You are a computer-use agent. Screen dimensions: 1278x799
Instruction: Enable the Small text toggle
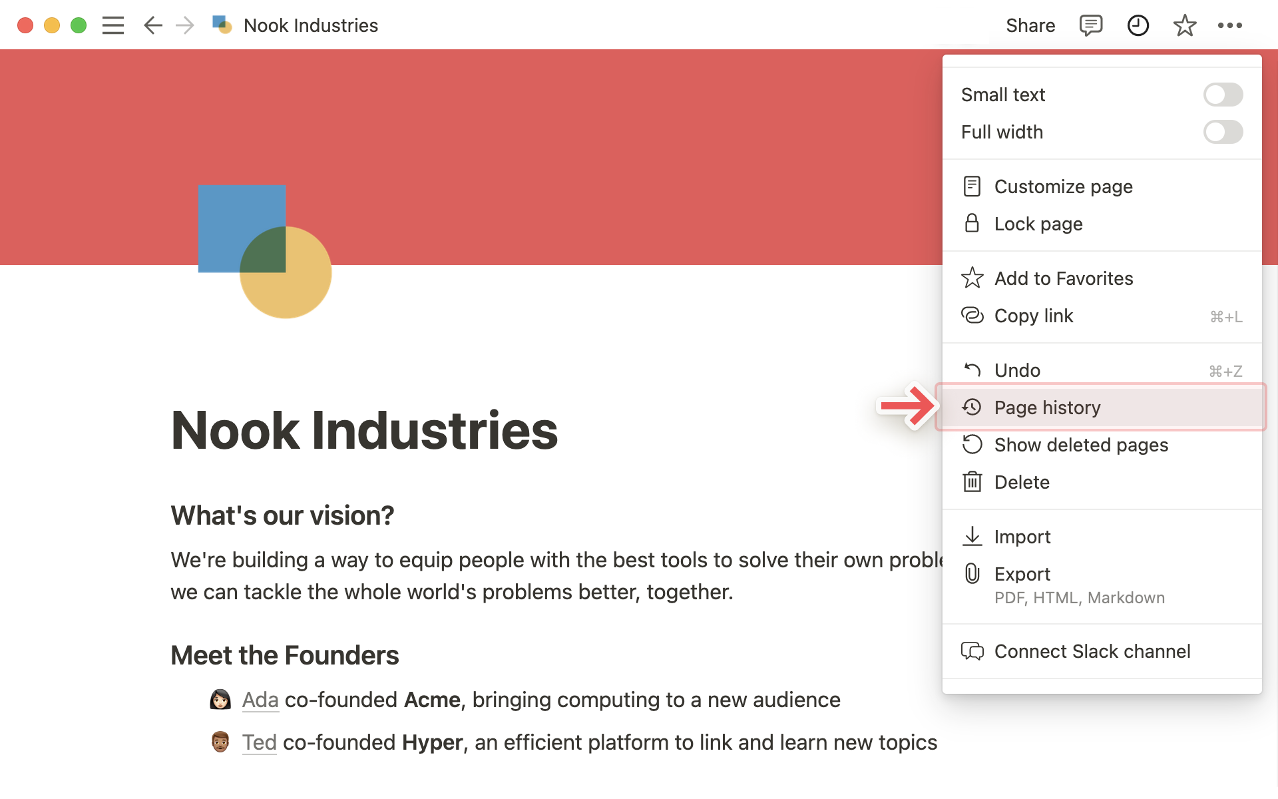[1223, 95]
